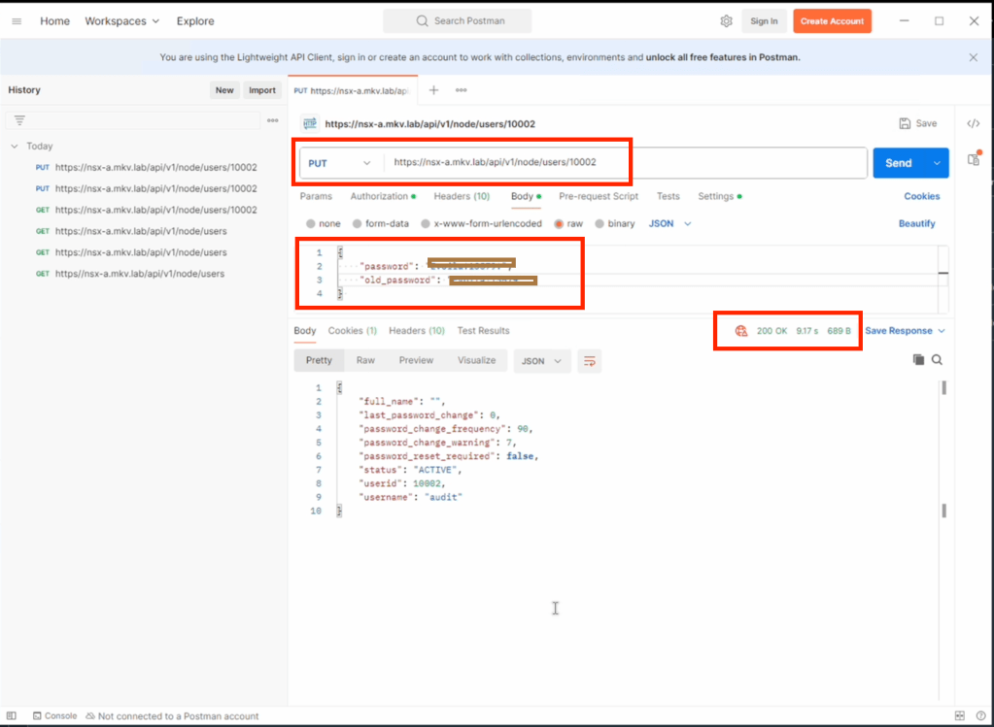Toggle the wrap lines icon
The image size is (994, 727).
pyautogui.click(x=589, y=361)
